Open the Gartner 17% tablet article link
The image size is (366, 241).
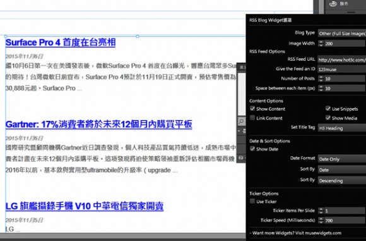(x=98, y=124)
